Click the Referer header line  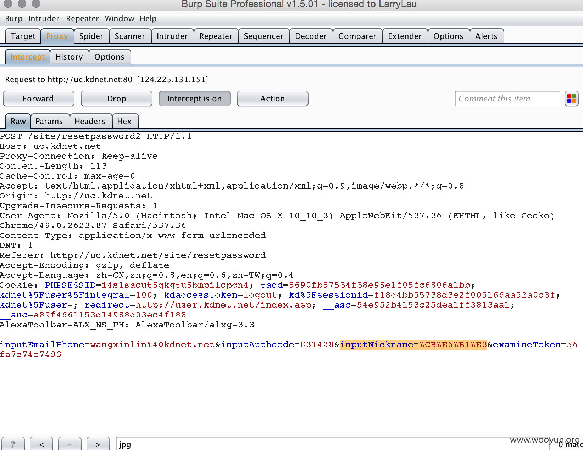point(133,255)
